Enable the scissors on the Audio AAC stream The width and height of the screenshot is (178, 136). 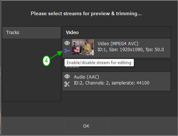(x=67, y=84)
